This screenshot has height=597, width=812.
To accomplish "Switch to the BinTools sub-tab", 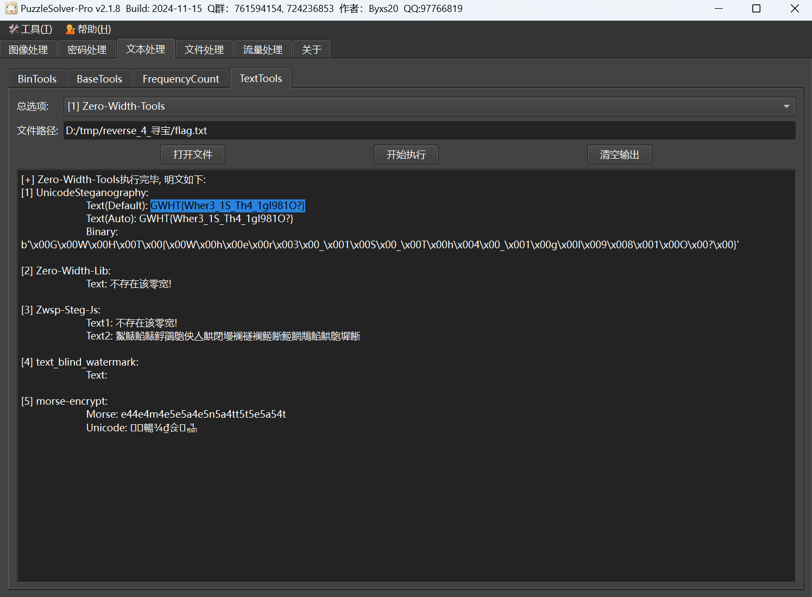I will [37, 79].
